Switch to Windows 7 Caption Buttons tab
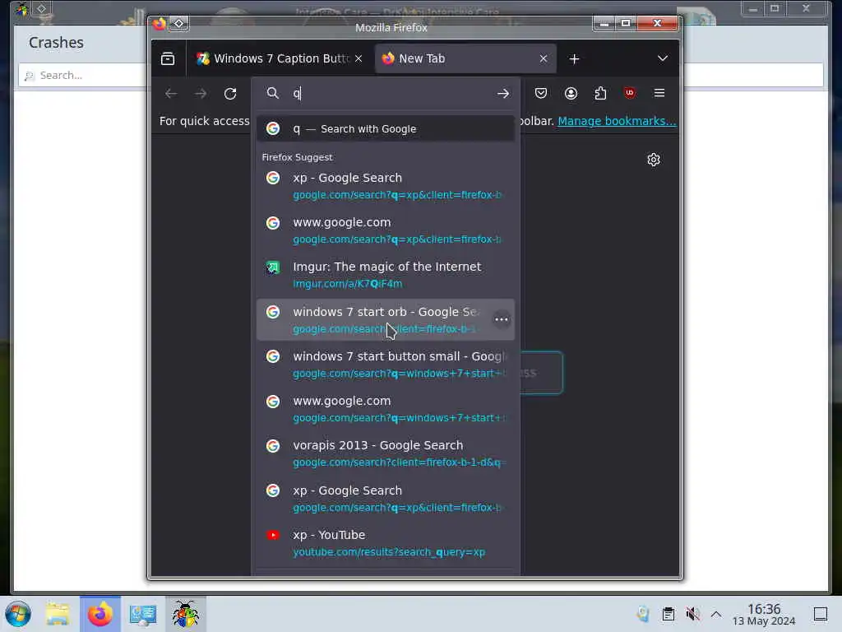The height and width of the screenshot is (632, 842). point(280,58)
